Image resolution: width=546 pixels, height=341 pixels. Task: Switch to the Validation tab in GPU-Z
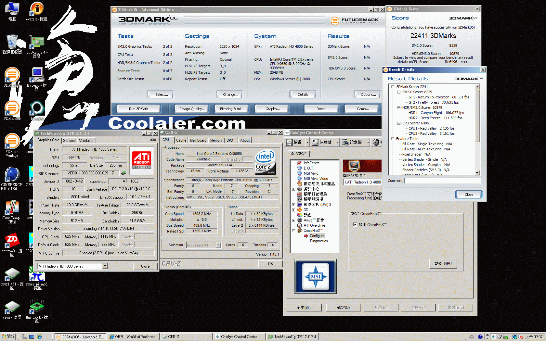coord(87,141)
